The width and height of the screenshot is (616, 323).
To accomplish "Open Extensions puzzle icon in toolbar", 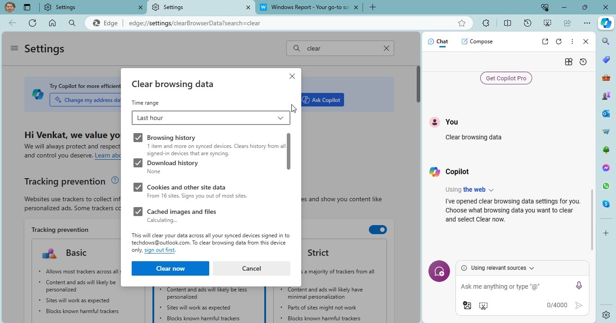I will pos(486,23).
